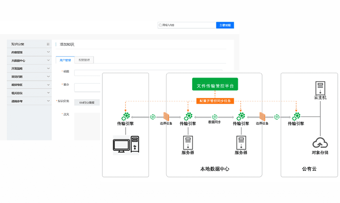
Task: Click the right 边界设备 firewall icon near 公有云
Action: tap(262, 117)
